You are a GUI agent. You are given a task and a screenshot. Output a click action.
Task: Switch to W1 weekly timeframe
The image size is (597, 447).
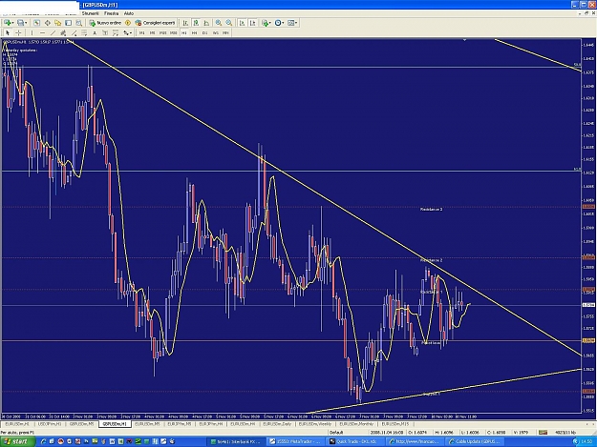tap(216, 33)
